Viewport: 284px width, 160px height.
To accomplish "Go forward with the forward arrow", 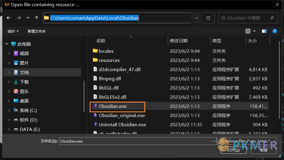I will 19,18.
